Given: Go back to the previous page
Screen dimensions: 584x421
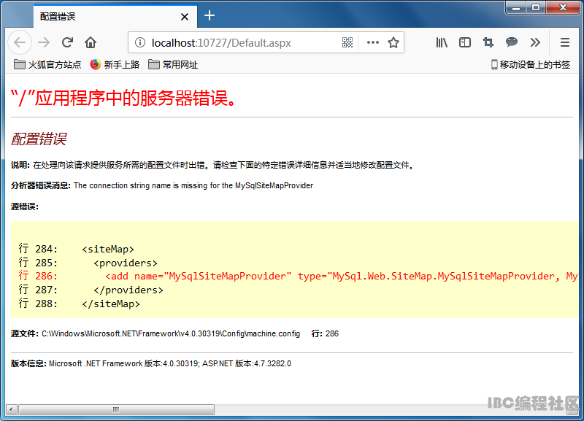Looking at the screenshot, I should pos(20,42).
